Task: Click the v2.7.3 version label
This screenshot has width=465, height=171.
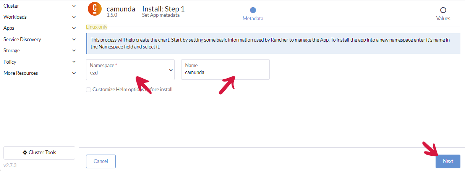Action: click(x=10, y=166)
